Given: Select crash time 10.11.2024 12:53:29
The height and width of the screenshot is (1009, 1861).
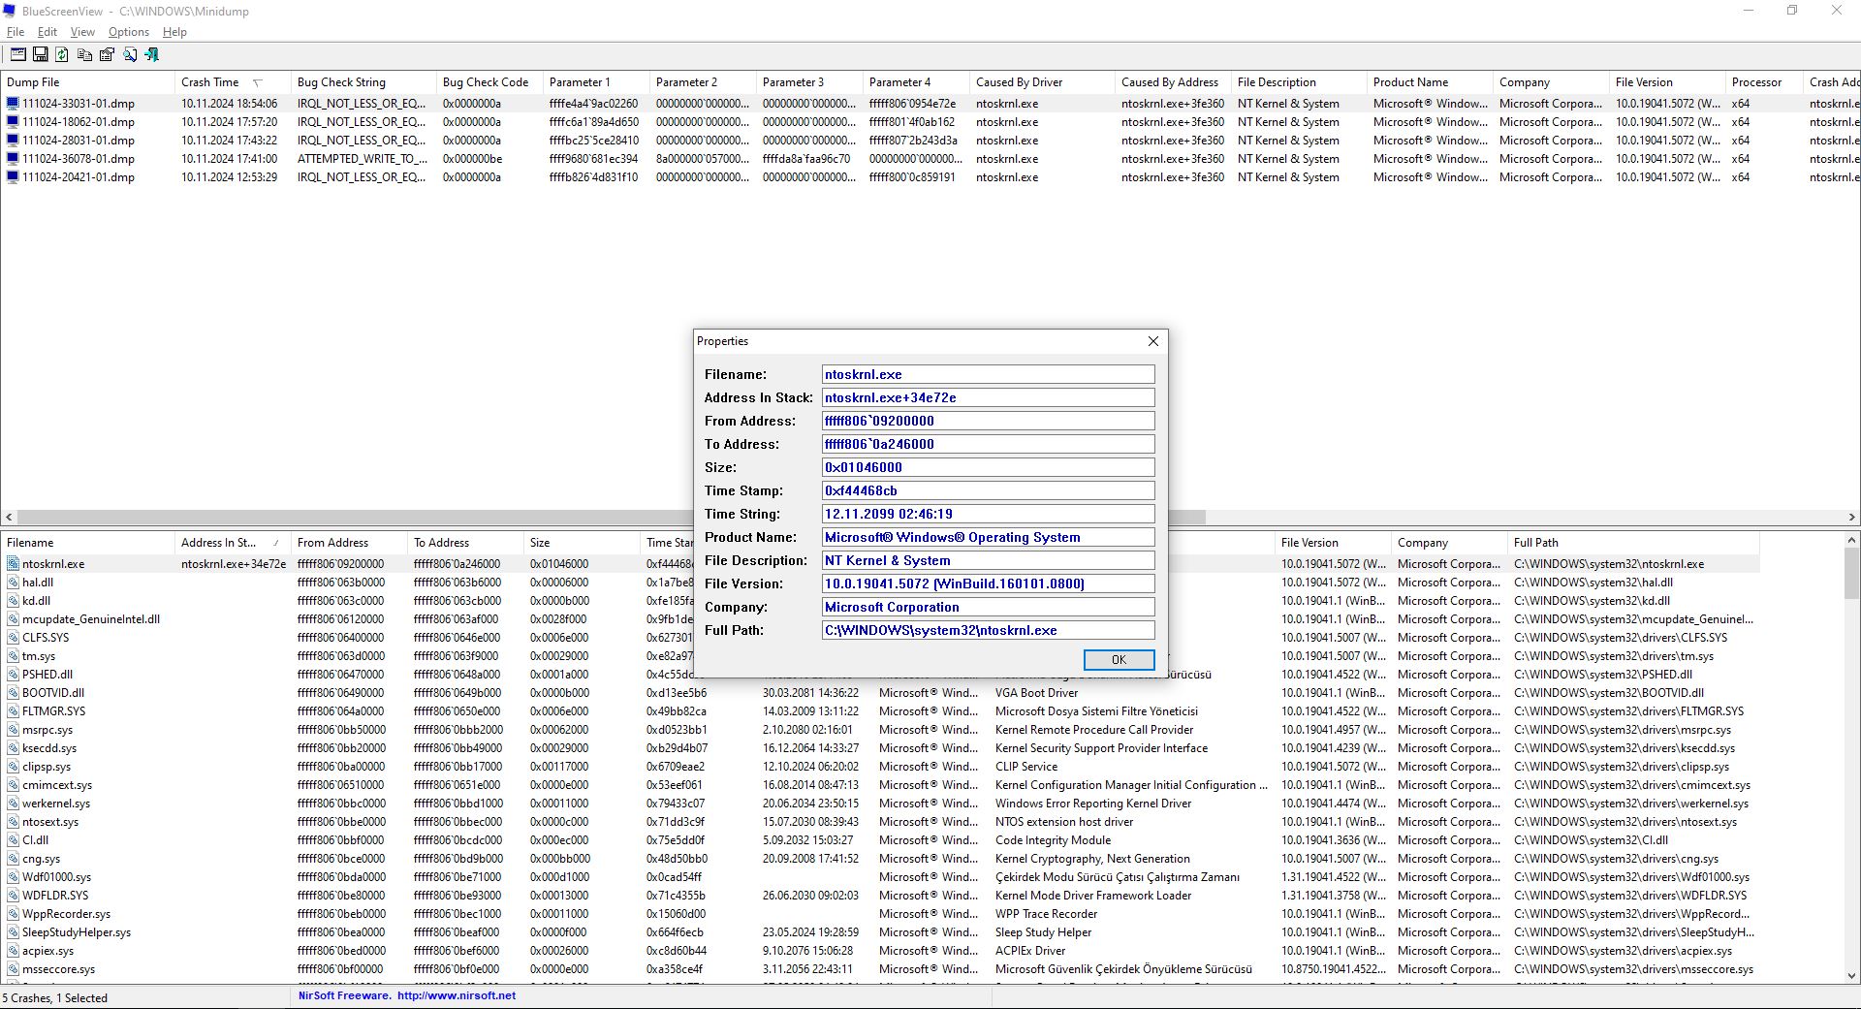Looking at the screenshot, I should click(x=229, y=177).
